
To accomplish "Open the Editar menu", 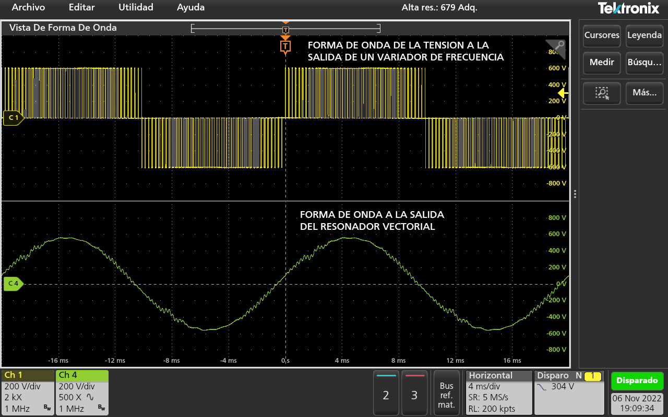I will (x=82, y=7).
